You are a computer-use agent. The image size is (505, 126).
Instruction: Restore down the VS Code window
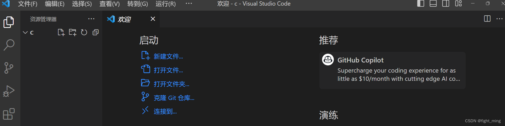(x=488, y=3)
